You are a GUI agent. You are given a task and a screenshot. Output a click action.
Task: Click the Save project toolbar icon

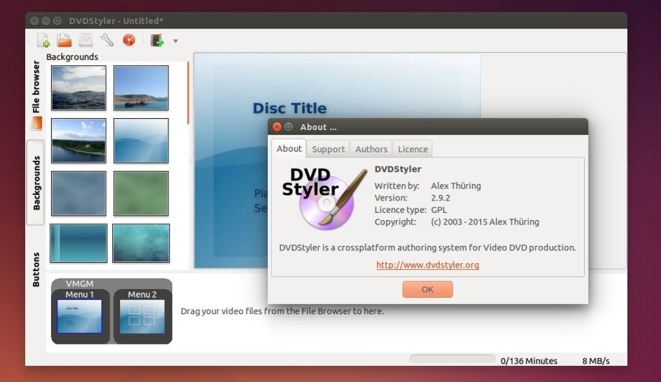click(x=86, y=40)
